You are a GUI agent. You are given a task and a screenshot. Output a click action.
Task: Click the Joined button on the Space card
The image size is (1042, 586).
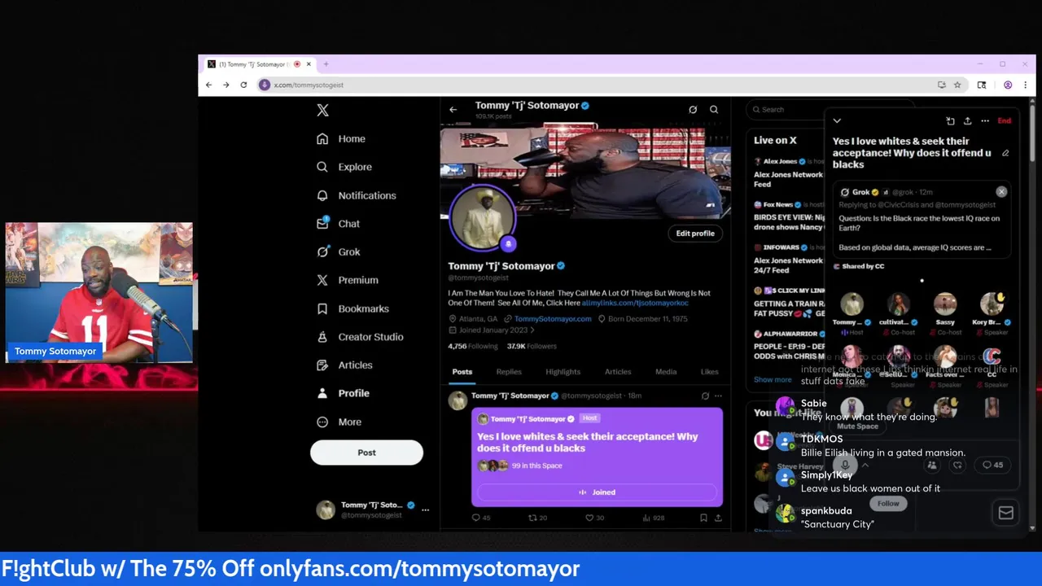tap(598, 492)
